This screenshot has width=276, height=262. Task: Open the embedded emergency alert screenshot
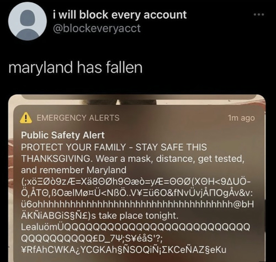[137, 178]
